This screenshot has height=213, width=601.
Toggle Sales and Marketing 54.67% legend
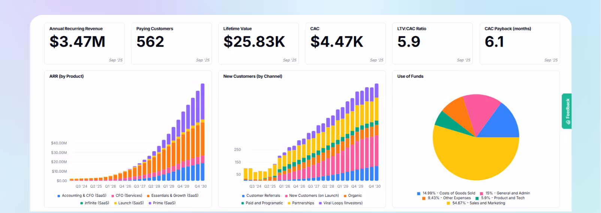pyautogui.click(x=476, y=203)
